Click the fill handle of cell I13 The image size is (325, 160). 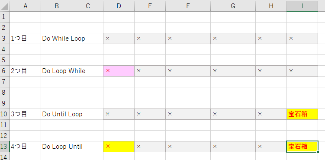coord(318,152)
